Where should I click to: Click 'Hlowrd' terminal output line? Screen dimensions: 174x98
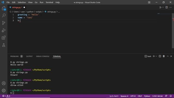coord(14,75)
